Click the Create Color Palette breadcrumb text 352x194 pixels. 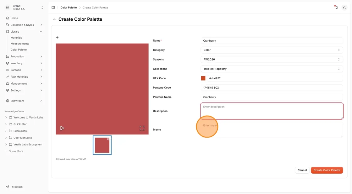[x=96, y=8]
